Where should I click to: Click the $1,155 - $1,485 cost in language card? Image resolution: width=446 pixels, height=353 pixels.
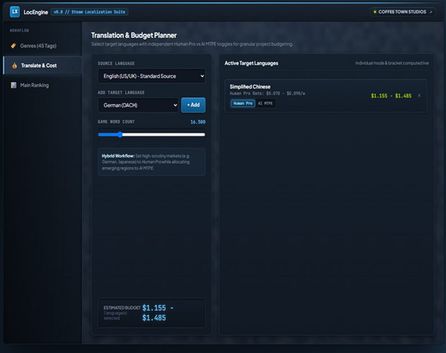click(391, 96)
